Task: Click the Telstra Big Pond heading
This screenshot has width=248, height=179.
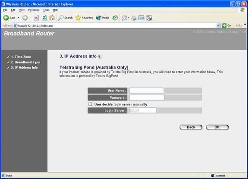Action: tap(94, 67)
